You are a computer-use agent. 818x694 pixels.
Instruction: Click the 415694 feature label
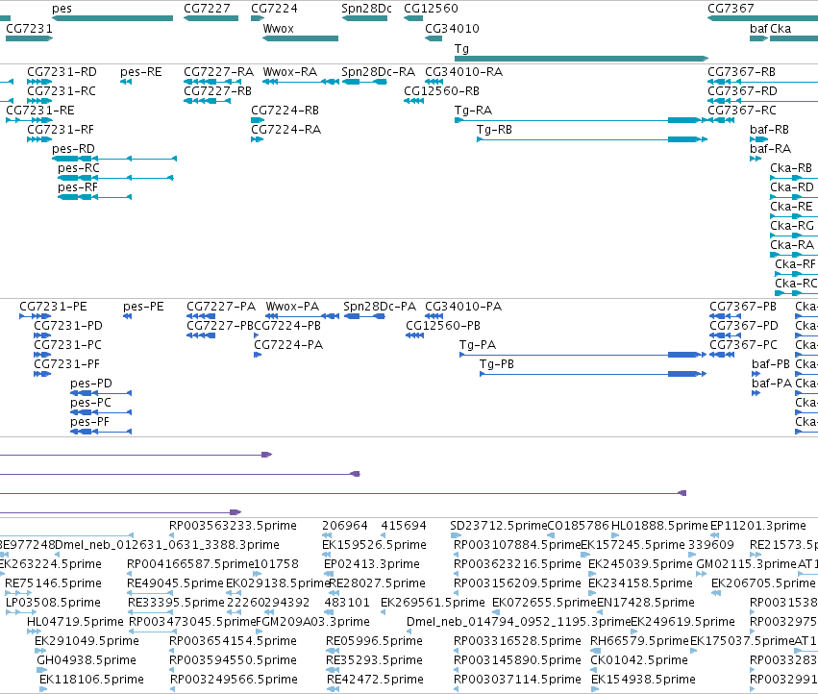(404, 526)
